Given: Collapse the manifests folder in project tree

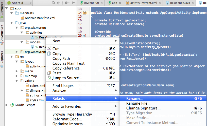Looking at the screenshot, I should pos(12,13).
